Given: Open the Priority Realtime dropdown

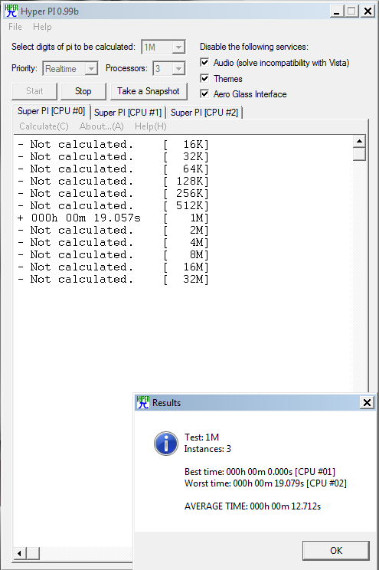Looking at the screenshot, I should click(91, 68).
